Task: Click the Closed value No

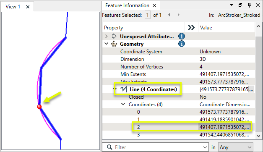Action: [x=203, y=97]
